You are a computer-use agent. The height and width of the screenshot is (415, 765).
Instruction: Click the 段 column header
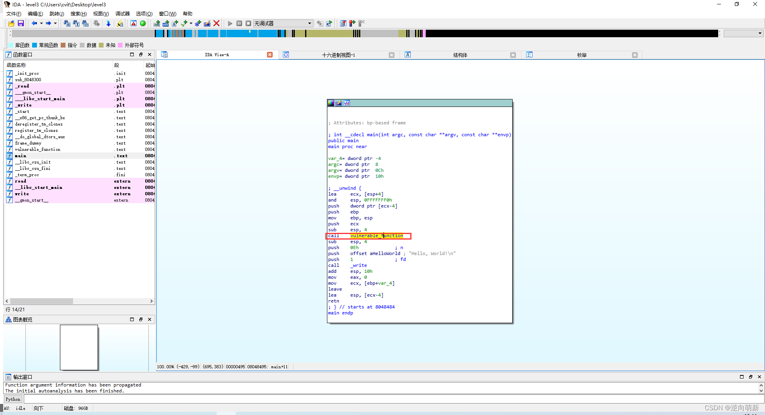point(129,65)
